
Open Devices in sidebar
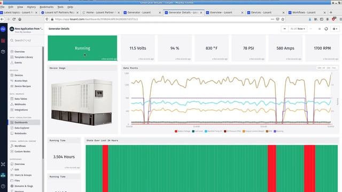19,75
